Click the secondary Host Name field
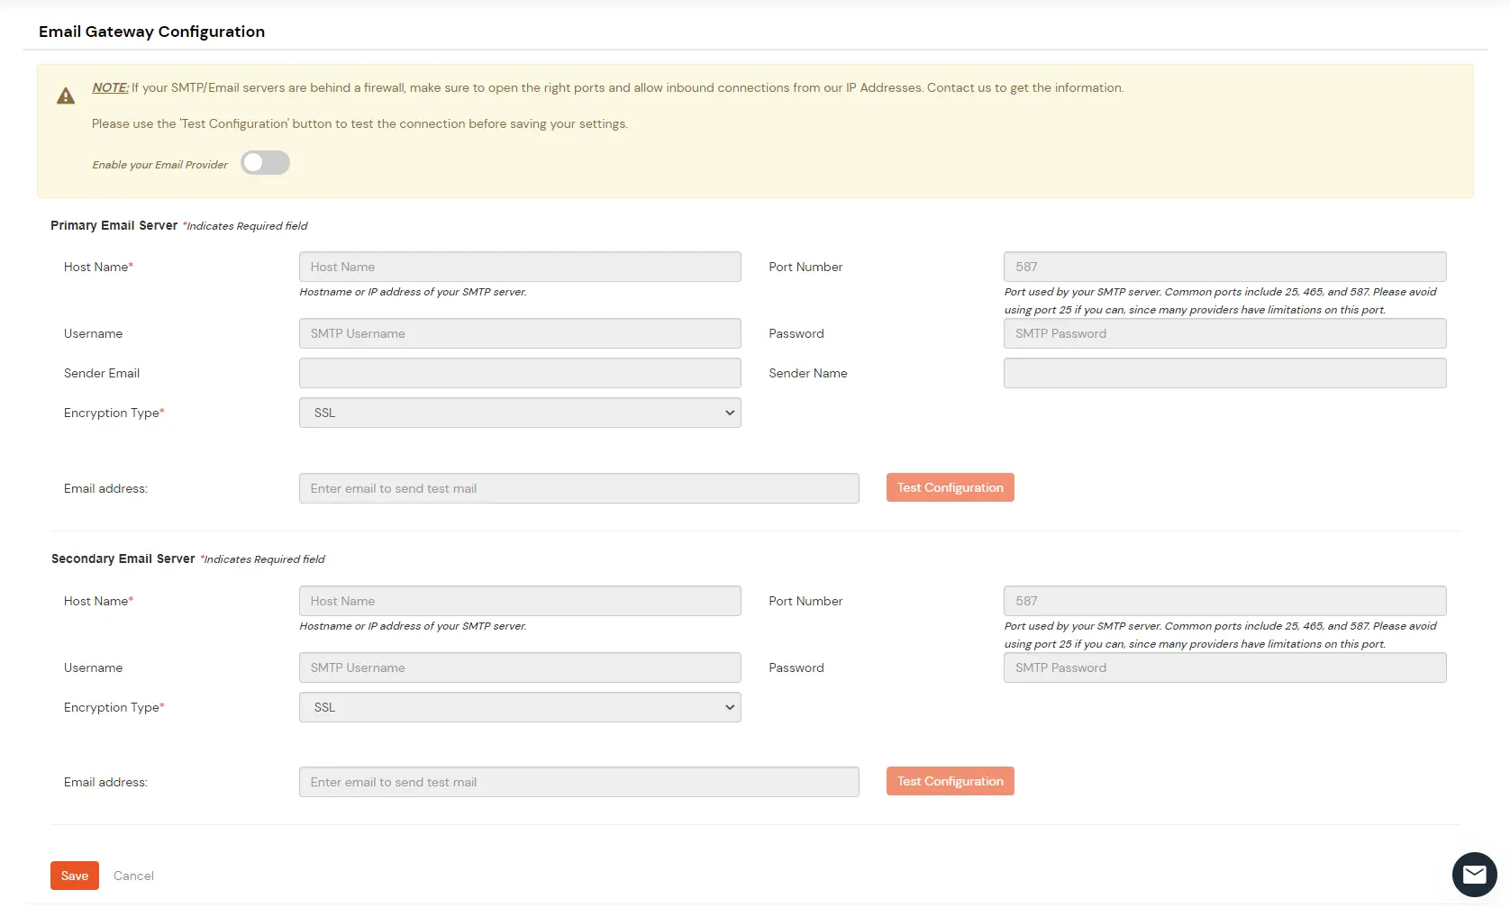Screen dimensions: 1510x908 click(519, 601)
